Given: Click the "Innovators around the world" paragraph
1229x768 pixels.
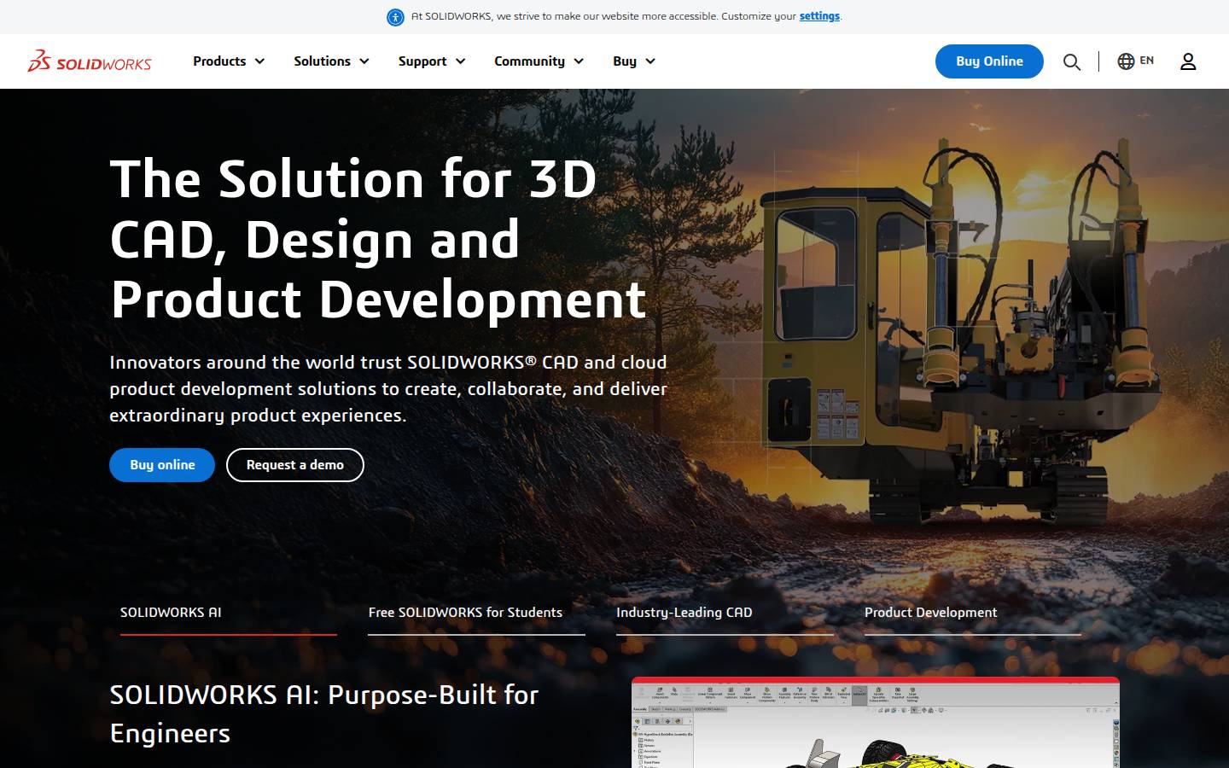Looking at the screenshot, I should pyautogui.click(x=388, y=389).
